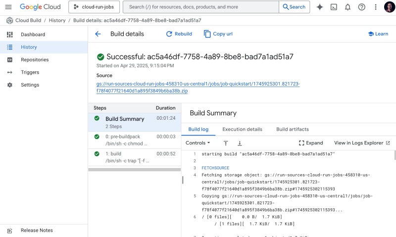Go to History breadcrumb link

[x=57, y=20]
